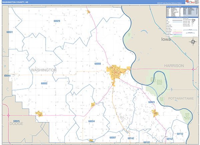
Task: Click the HARRISON county name label
Action: click(x=174, y=66)
